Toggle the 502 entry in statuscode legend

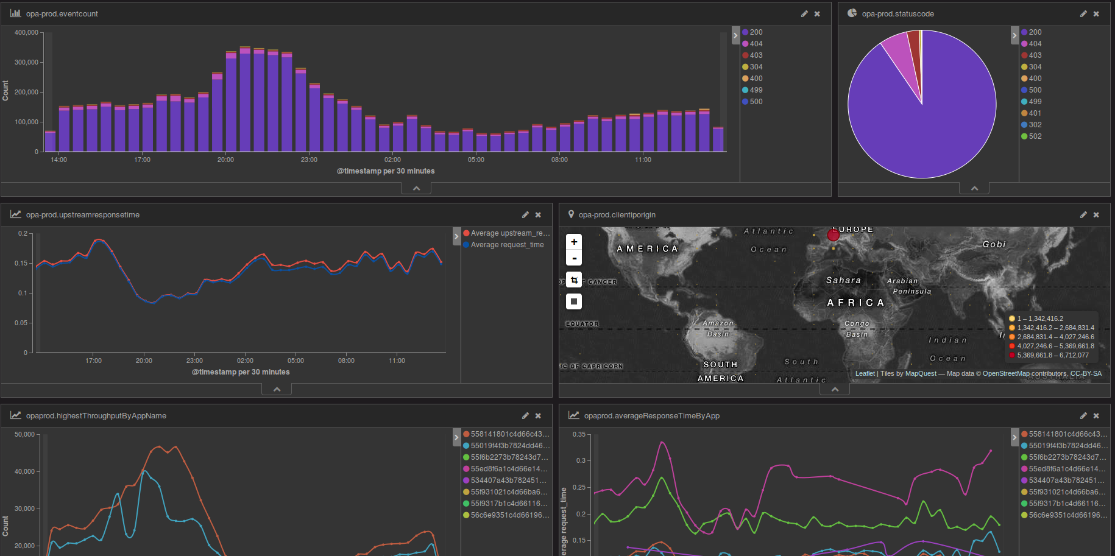pos(1032,136)
